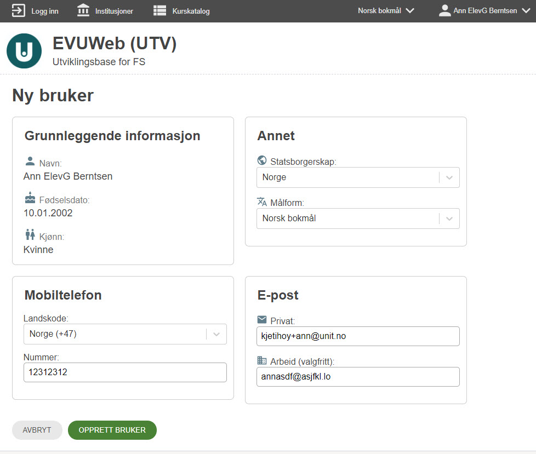Click the birth date 10.01.2002
Viewport: 536px width, 454px height.
tap(48, 213)
